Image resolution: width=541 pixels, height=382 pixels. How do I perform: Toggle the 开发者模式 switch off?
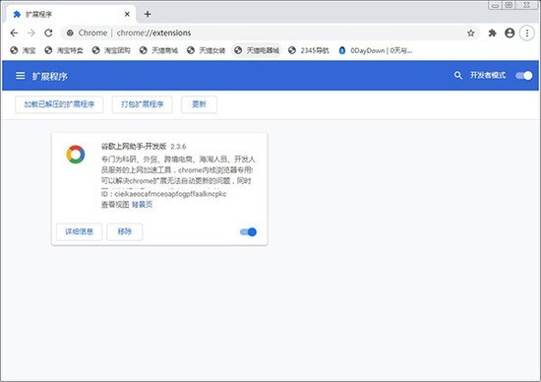tap(523, 76)
